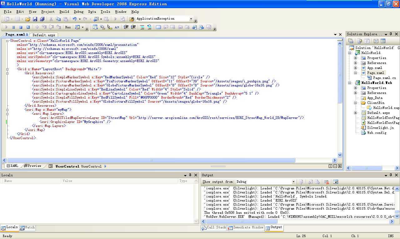Click the Display Word Completion icon
The width and height of the screenshot is (400, 239).
click(x=117, y=27)
